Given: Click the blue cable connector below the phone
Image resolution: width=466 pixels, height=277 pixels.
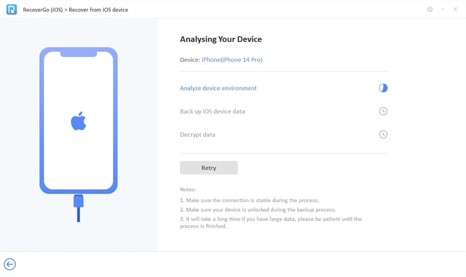Looking at the screenshot, I should 78,202.
